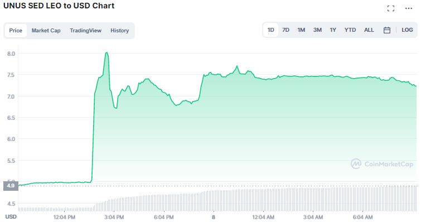This screenshot has width=421, height=222.
Task: Select the 1Y time range
Action: point(333,30)
